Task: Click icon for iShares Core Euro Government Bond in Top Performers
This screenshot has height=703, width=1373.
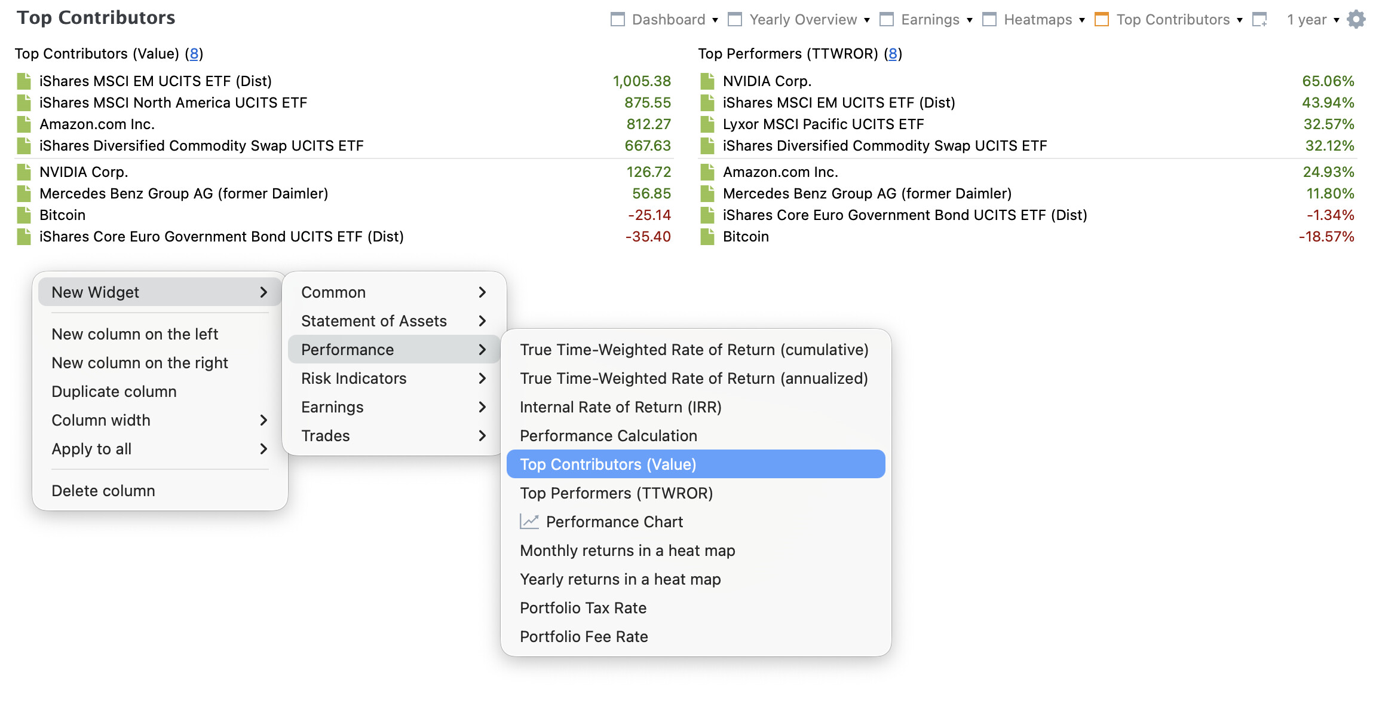Action: point(707,215)
